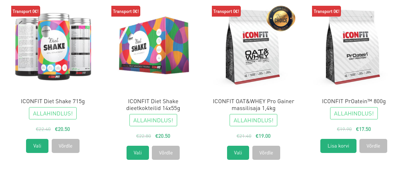Click the Transport 0€ badge on PrOatein product

coord(326,11)
